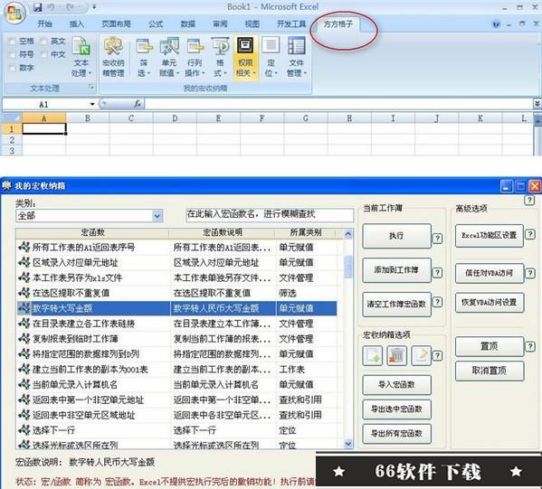Select the 当前单元录入计算机名 macro row
Image resolution: width=542 pixels, height=489 pixels.
tap(176, 384)
